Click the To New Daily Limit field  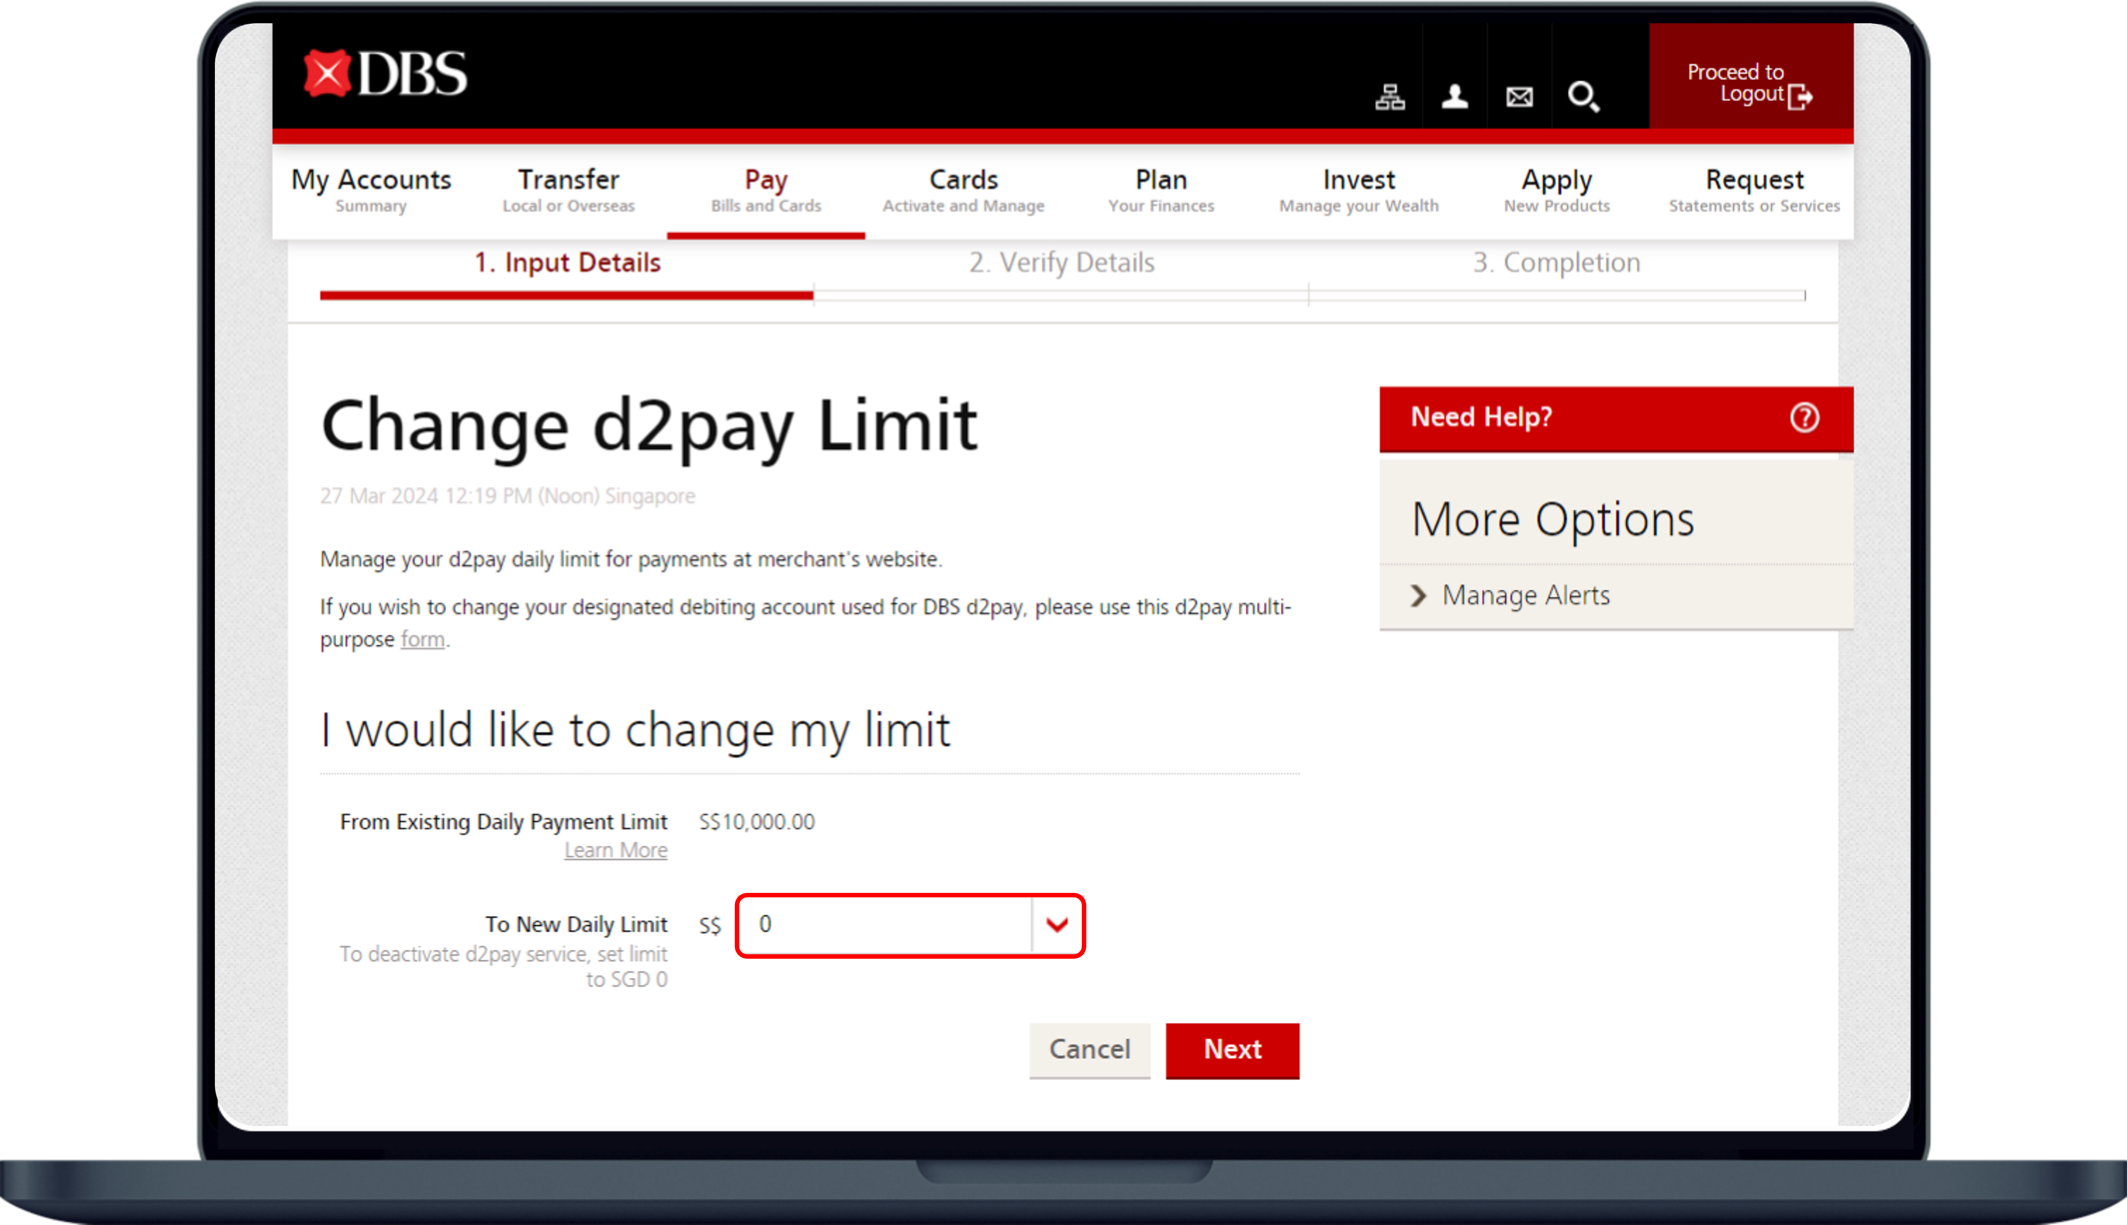[x=911, y=926]
